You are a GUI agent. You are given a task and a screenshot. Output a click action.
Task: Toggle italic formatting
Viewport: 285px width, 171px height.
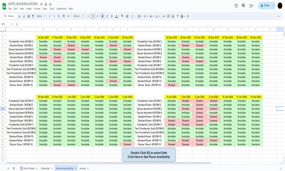click(x=107, y=16)
